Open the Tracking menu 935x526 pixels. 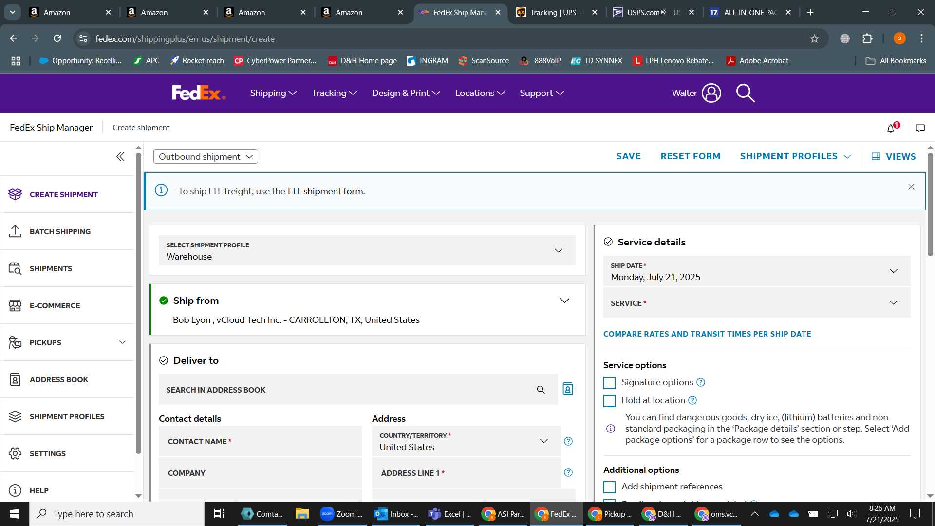point(334,93)
